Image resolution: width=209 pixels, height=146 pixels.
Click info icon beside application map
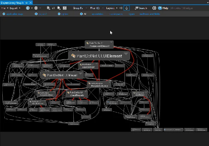(4, 14)
